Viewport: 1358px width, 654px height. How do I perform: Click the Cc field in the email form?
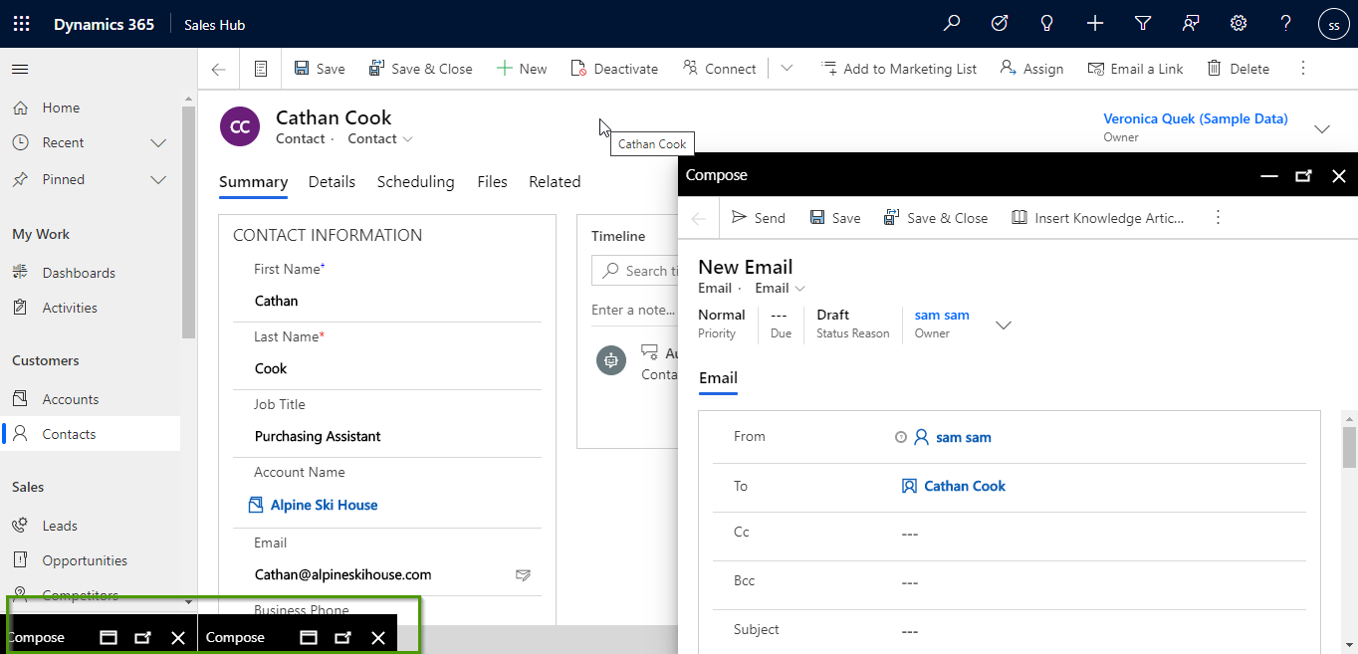(x=1009, y=534)
